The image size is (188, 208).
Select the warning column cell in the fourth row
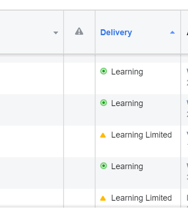tap(79, 173)
